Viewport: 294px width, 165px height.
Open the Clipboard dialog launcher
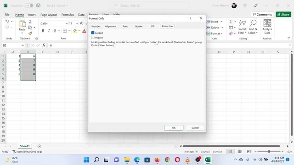coord(36,38)
